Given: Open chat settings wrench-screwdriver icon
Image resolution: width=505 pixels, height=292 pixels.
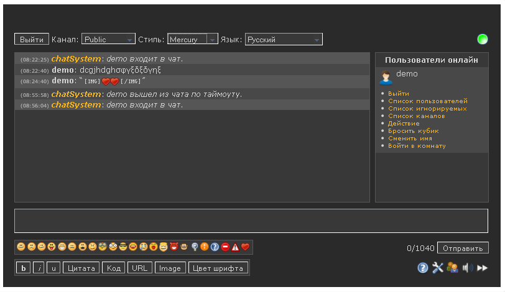Looking at the screenshot, I should [437, 268].
